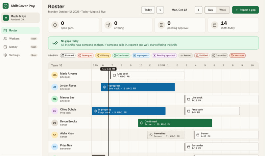Click Jordan Reyes's JR avatar
265x156 pixels.
(55, 87)
